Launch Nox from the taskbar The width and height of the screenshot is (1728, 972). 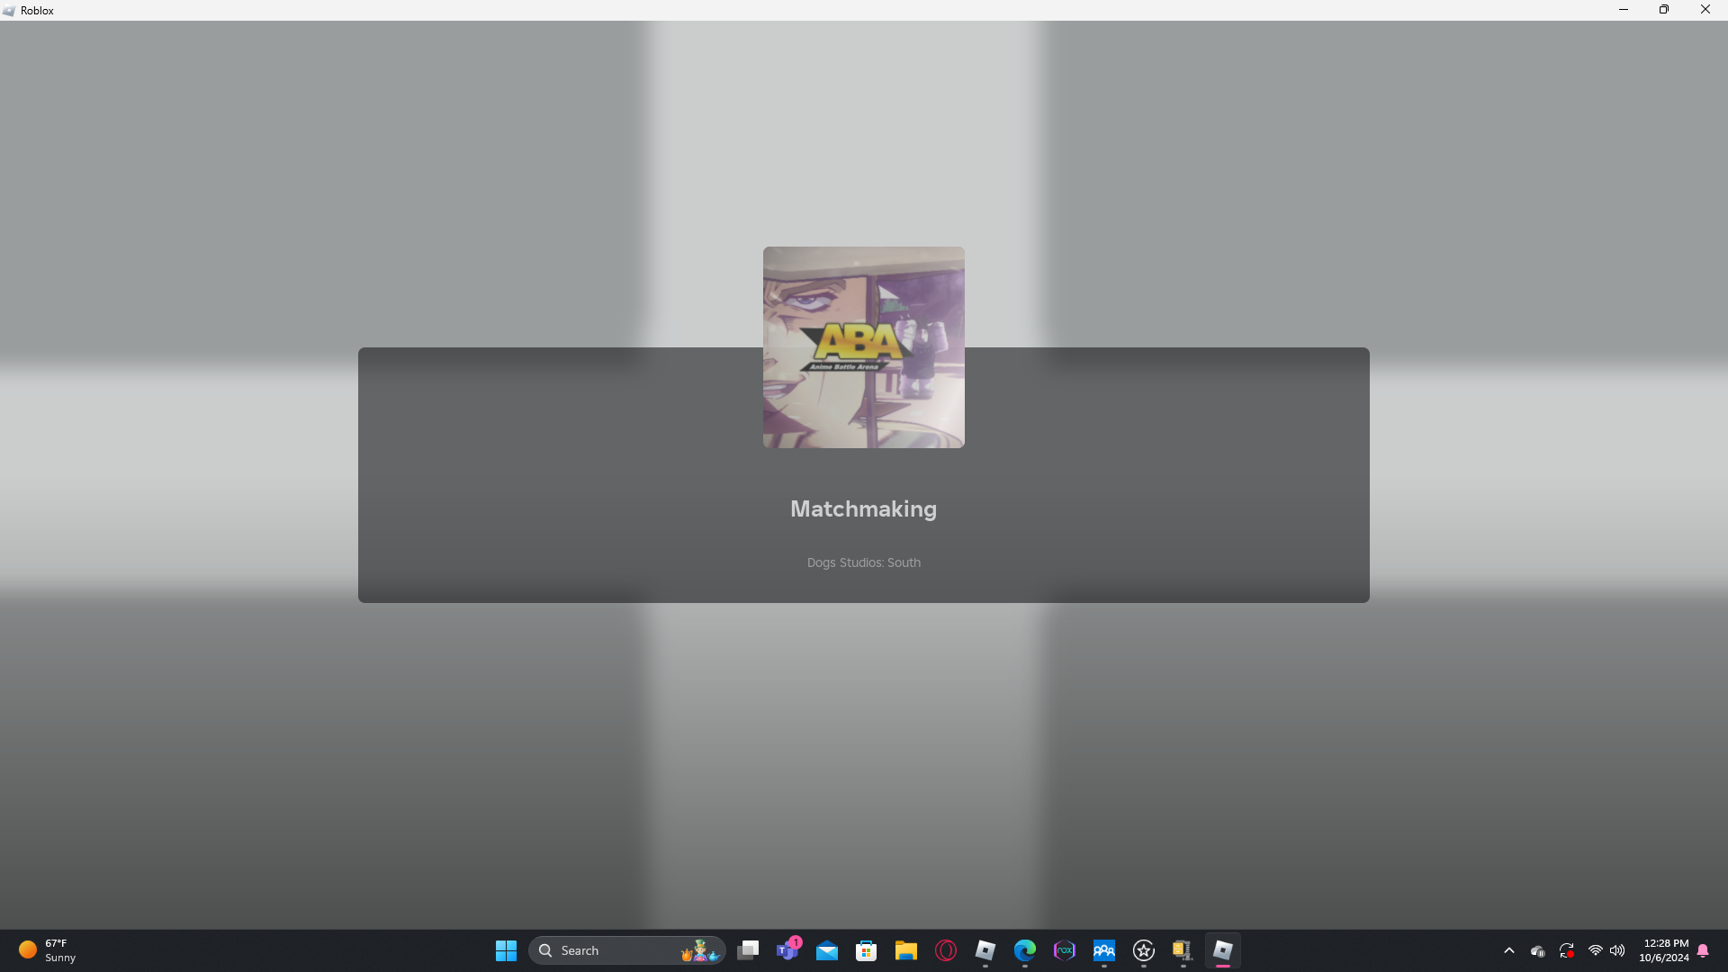click(1064, 950)
